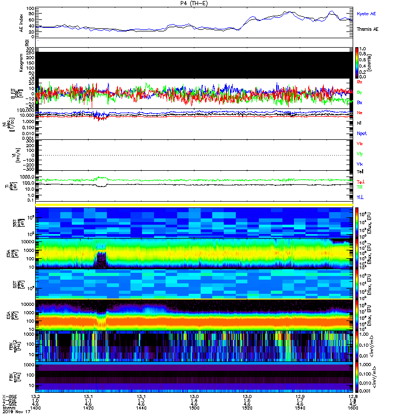Click the X-GSE value 12.9

pos(300,396)
